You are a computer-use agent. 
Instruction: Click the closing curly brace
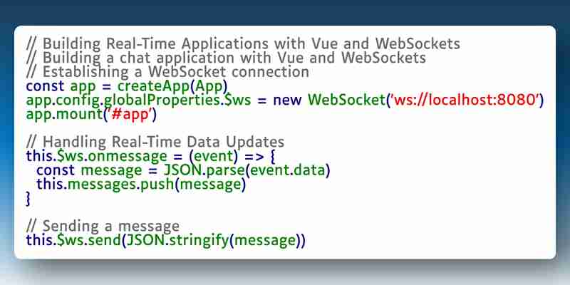pos(28,199)
